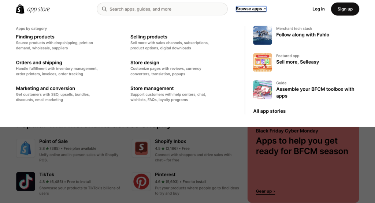View the Selleasy featured app thumbnail
This screenshot has height=203, width=375.
click(x=262, y=63)
